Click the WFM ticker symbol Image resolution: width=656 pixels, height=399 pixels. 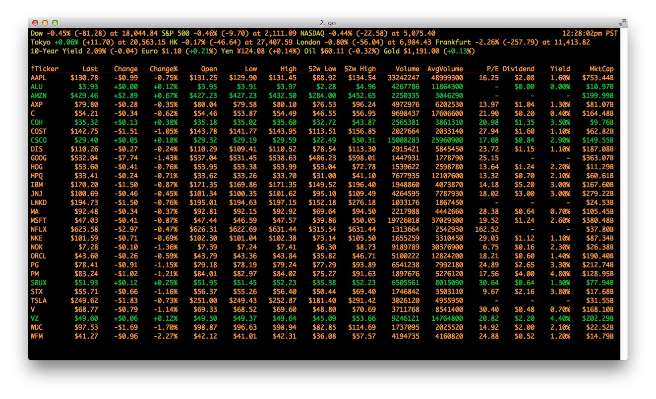(37, 336)
